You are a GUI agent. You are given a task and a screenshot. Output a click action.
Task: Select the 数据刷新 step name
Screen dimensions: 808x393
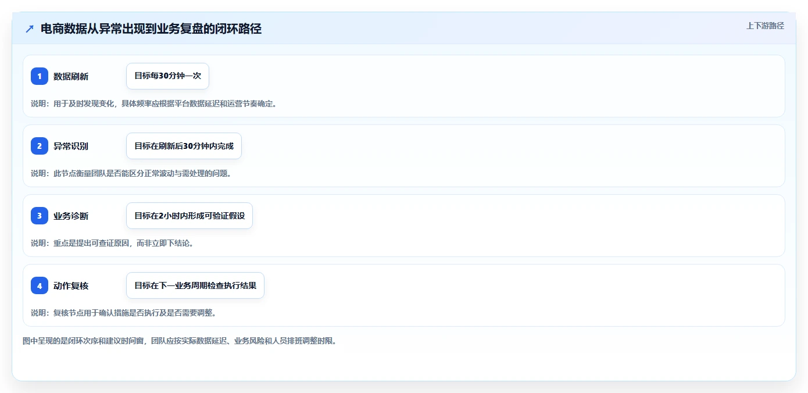pyautogui.click(x=71, y=76)
